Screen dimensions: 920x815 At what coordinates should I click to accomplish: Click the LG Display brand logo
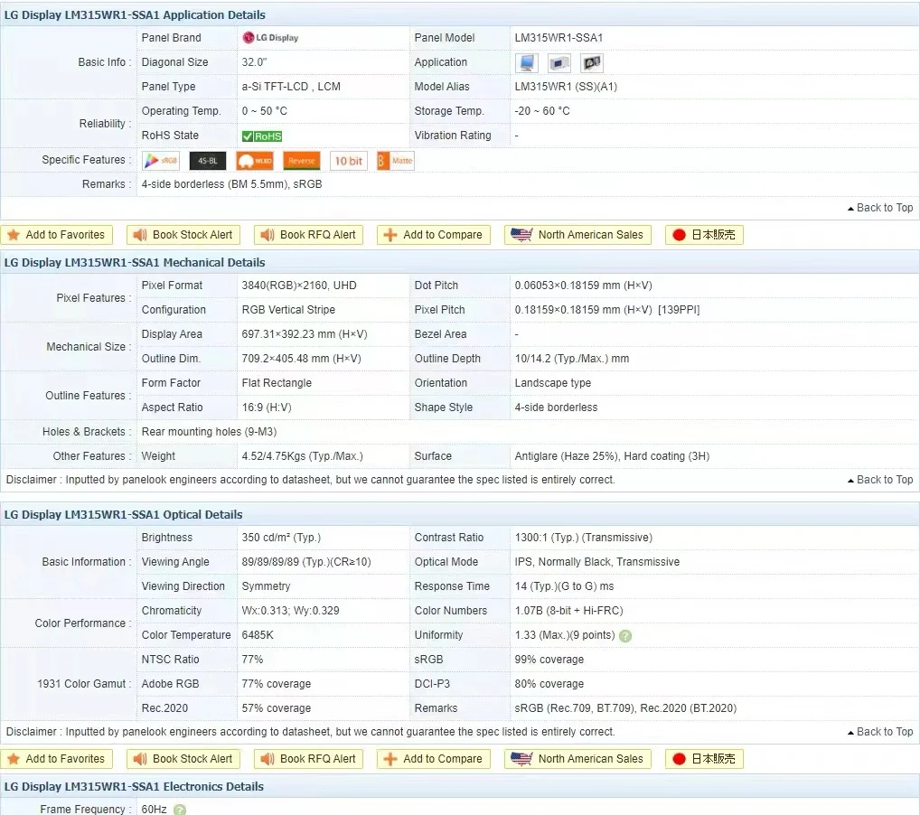click(270, 38)
